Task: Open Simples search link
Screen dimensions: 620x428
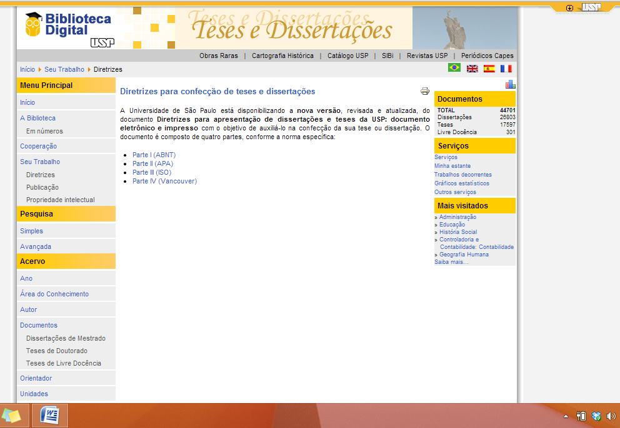Action: pos(31,231)
